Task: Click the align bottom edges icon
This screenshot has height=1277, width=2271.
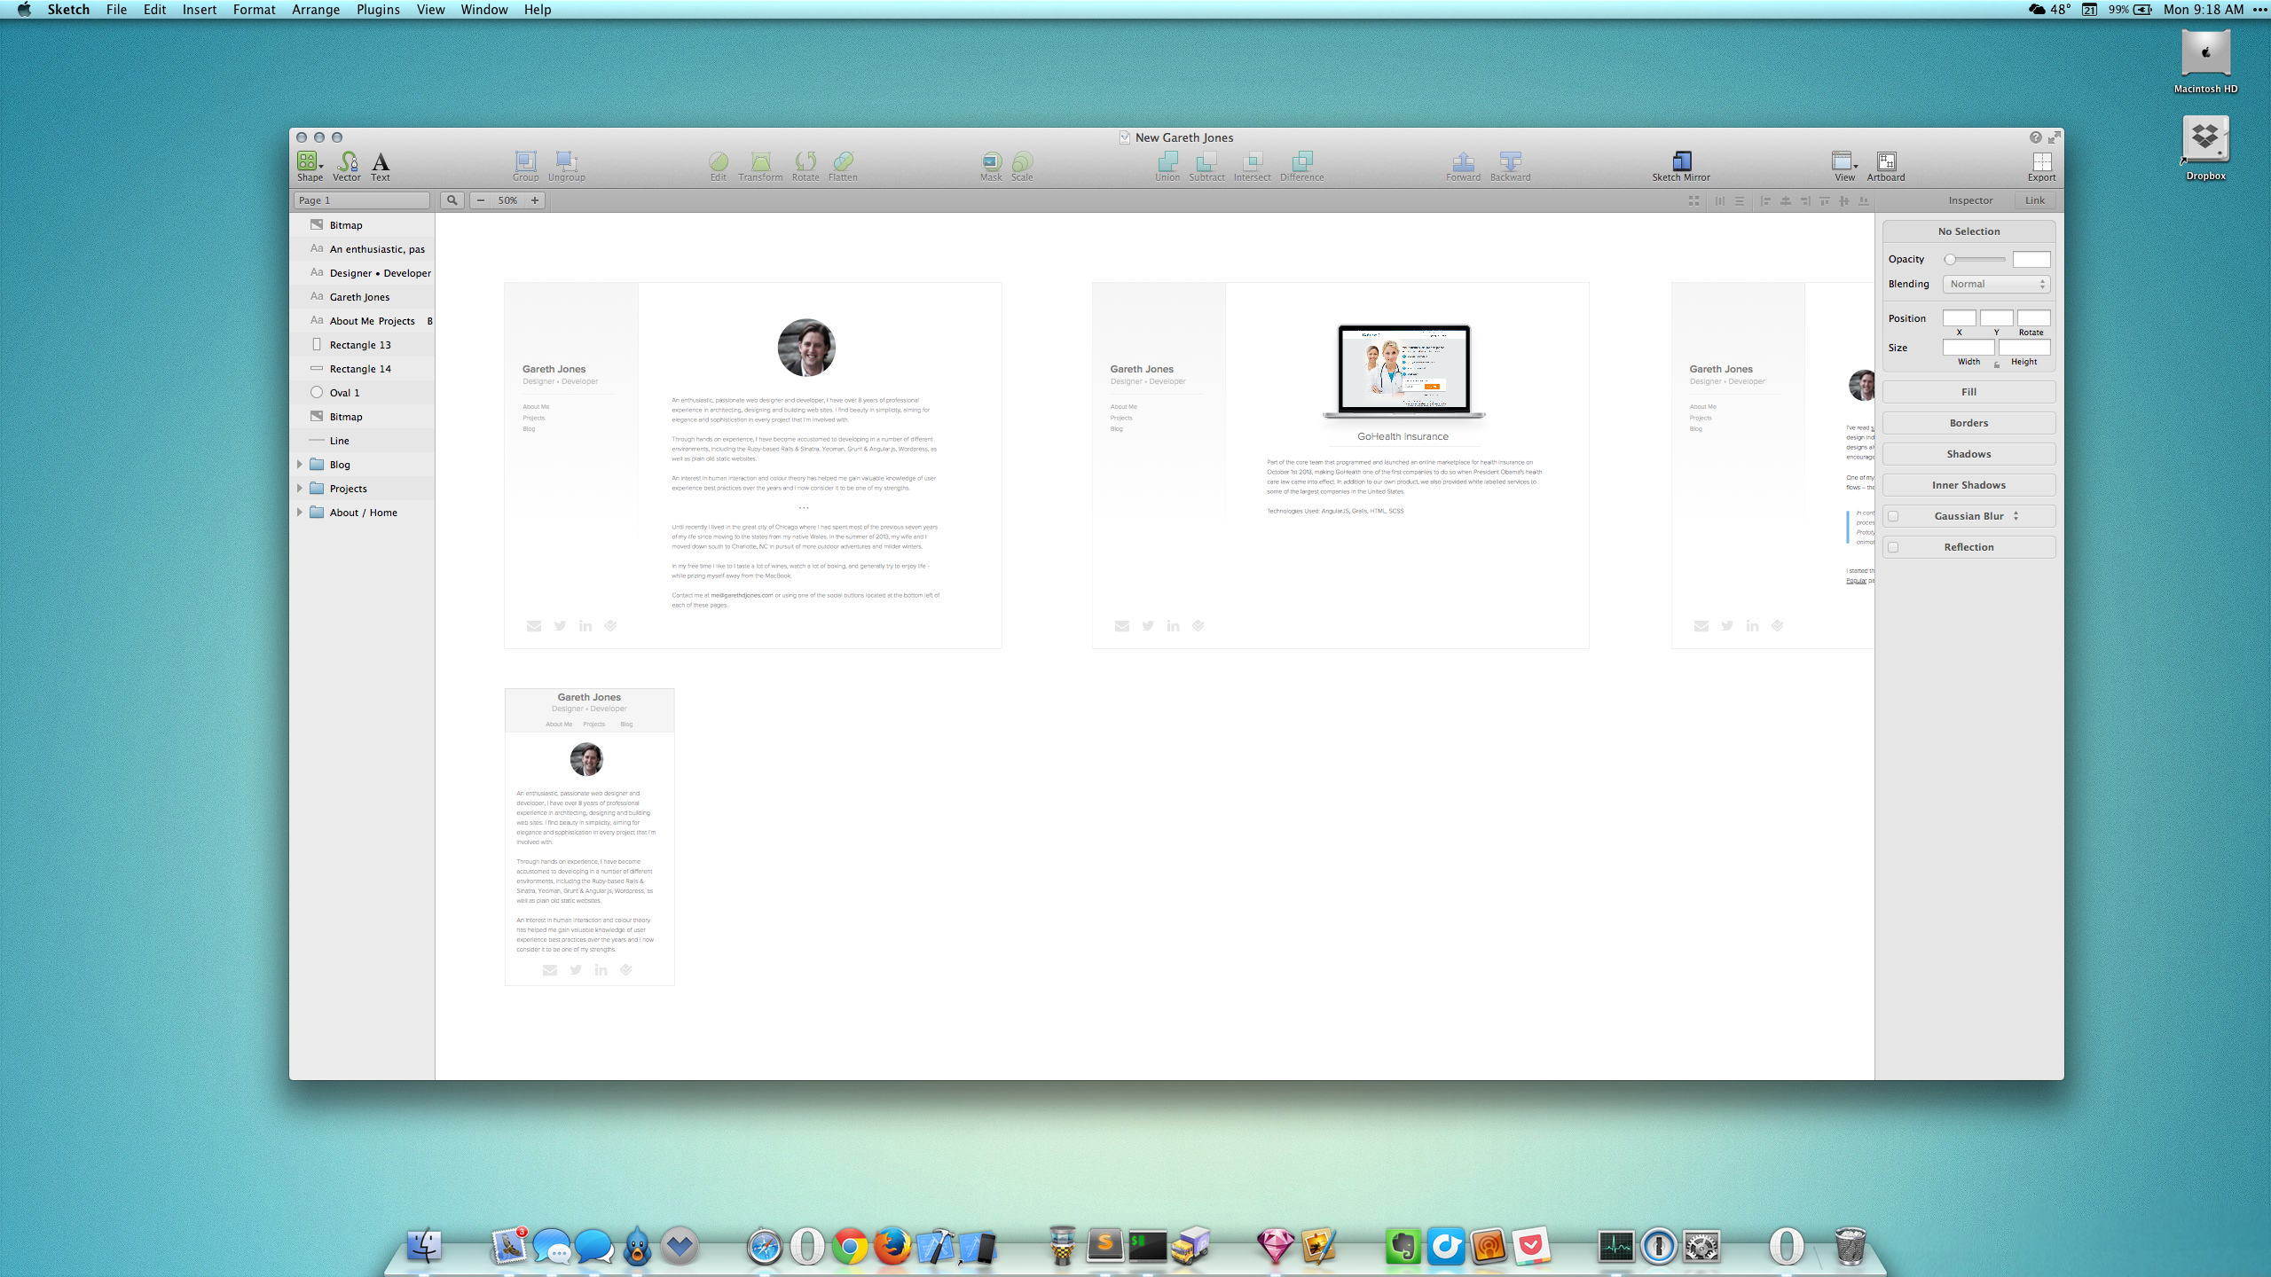Action: [x=1864, y=201]
